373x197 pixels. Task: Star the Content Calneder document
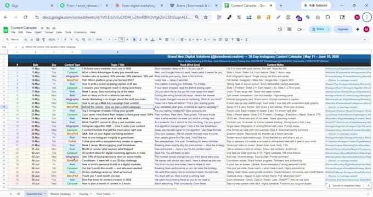[x=42, y=28]
